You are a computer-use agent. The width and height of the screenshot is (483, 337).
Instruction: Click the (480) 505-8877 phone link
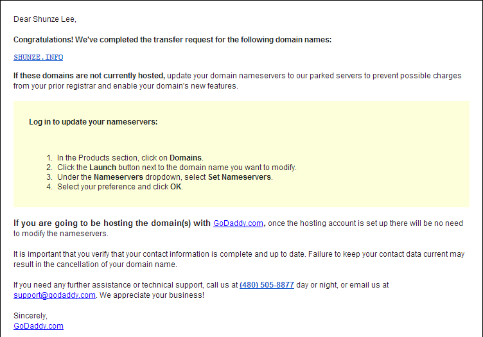tap(267, 285)
